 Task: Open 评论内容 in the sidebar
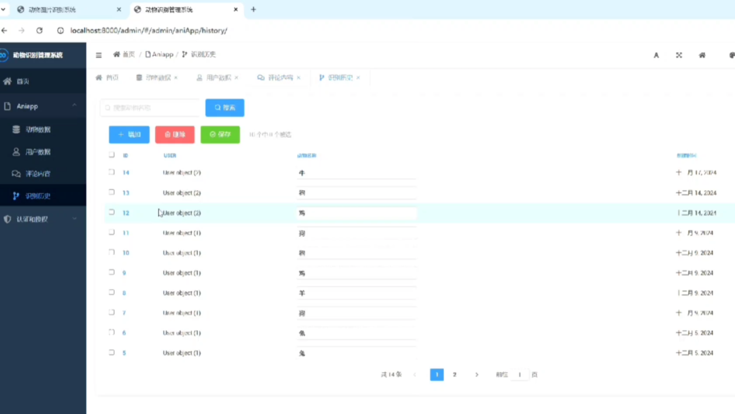[x=38, y=174]
